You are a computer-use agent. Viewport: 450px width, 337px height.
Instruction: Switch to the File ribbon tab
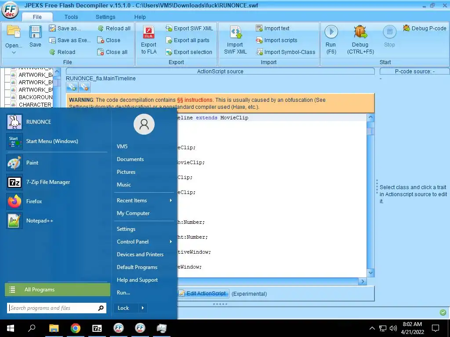pyautogui.click(x=37, y=17)
